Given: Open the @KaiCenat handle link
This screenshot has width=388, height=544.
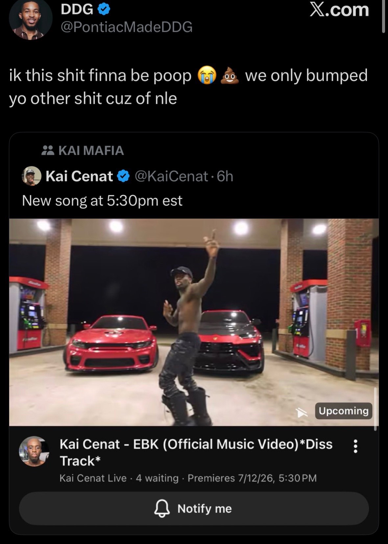Looking at the screenshot, I should [171, 176].
